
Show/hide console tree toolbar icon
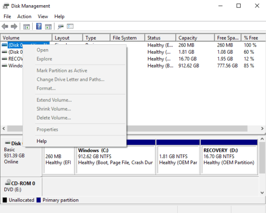[27, 27]
